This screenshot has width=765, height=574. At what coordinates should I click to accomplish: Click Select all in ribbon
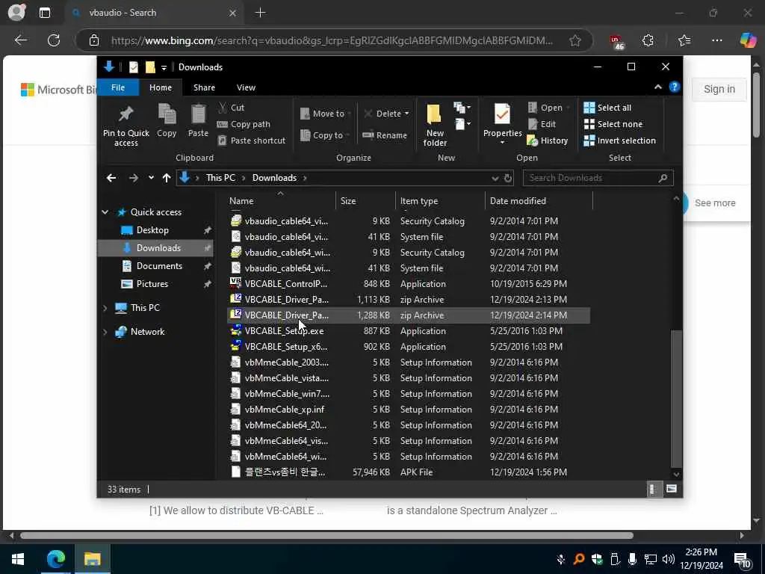click(x=607, y=108)
